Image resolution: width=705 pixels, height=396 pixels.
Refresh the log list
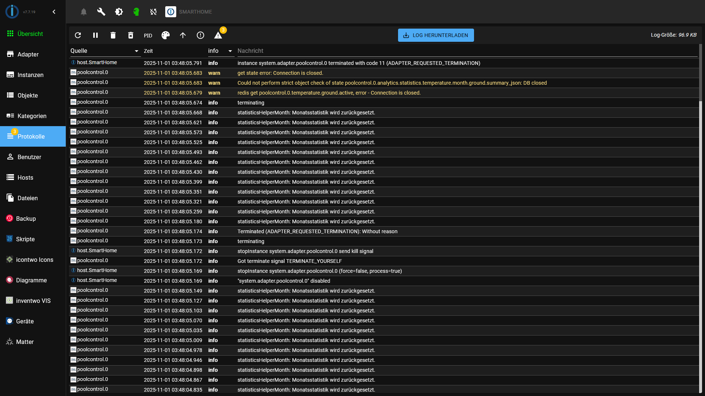pyautogui.click(x=78, y=35)
